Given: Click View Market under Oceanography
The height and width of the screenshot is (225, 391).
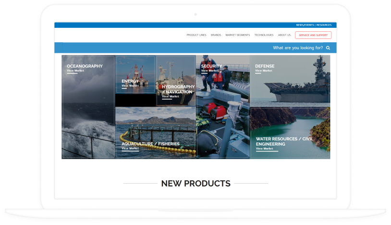Looking at the screenshot, I should pyautogui.click(x=75, y=71).
